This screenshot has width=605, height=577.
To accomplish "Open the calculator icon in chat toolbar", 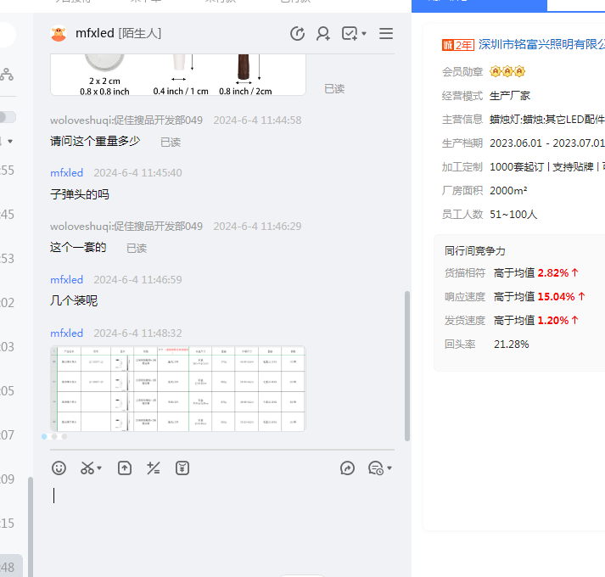I will point(154,468).
